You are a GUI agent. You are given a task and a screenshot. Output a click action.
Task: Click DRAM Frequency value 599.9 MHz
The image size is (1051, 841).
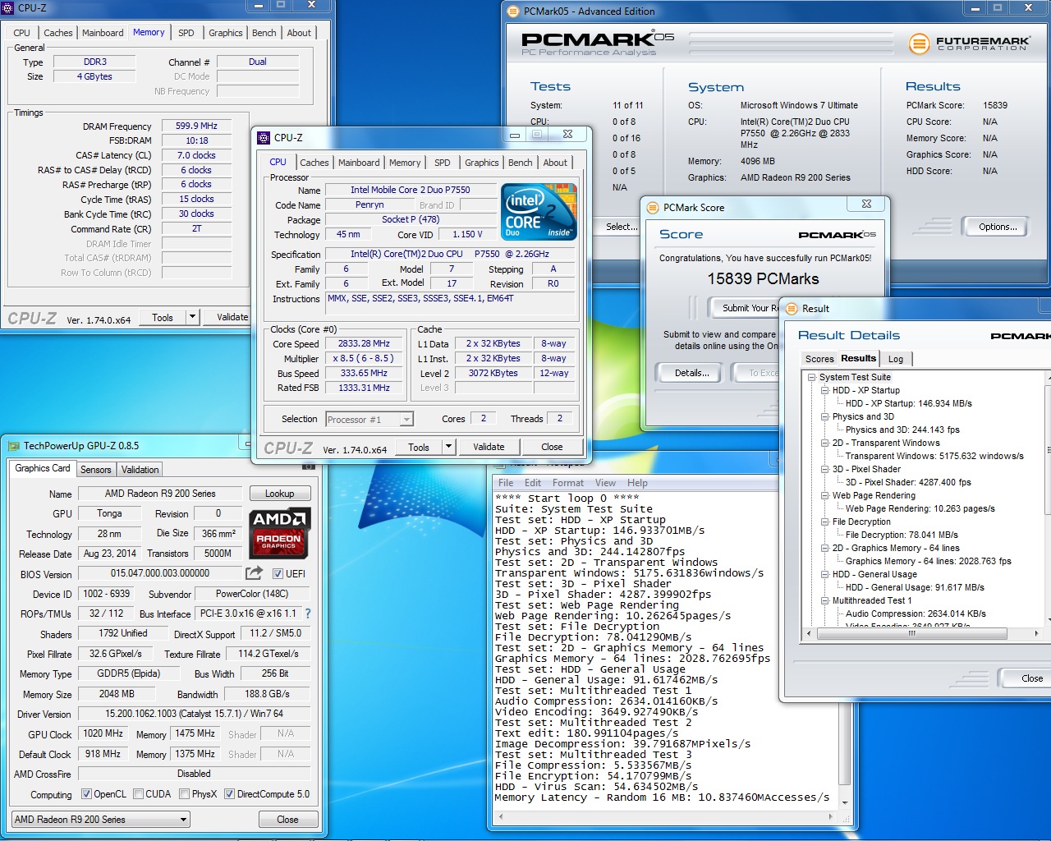coord(196,126)
